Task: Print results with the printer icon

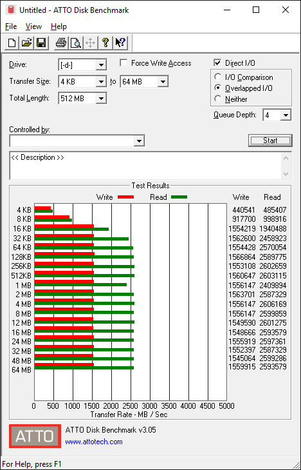Action: tap(61, 43)
